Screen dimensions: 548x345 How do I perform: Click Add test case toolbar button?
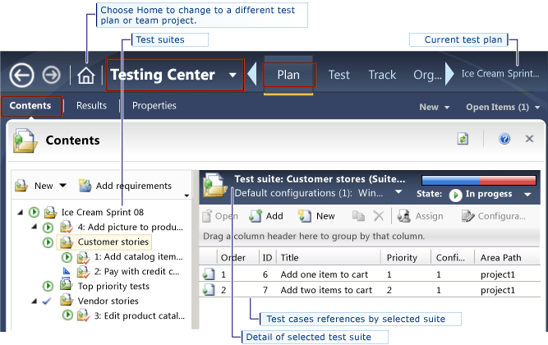265,216
